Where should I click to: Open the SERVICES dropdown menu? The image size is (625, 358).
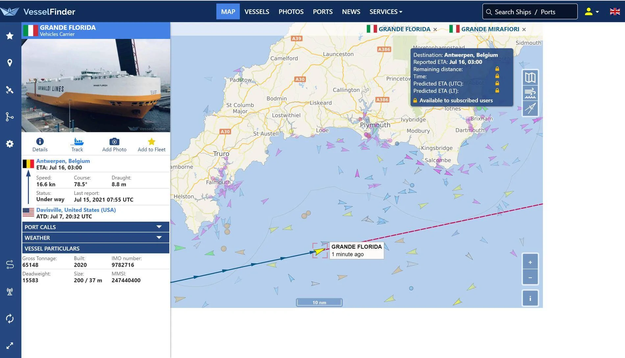[386, 12]
